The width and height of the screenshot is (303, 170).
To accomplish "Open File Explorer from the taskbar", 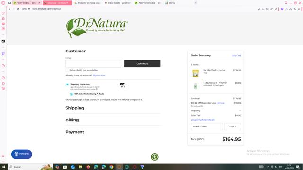I will (80, 167).
